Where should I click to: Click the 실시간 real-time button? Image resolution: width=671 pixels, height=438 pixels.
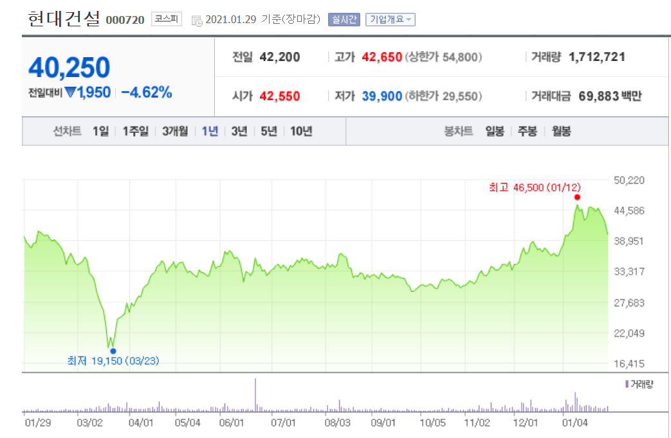coord(344,20)
